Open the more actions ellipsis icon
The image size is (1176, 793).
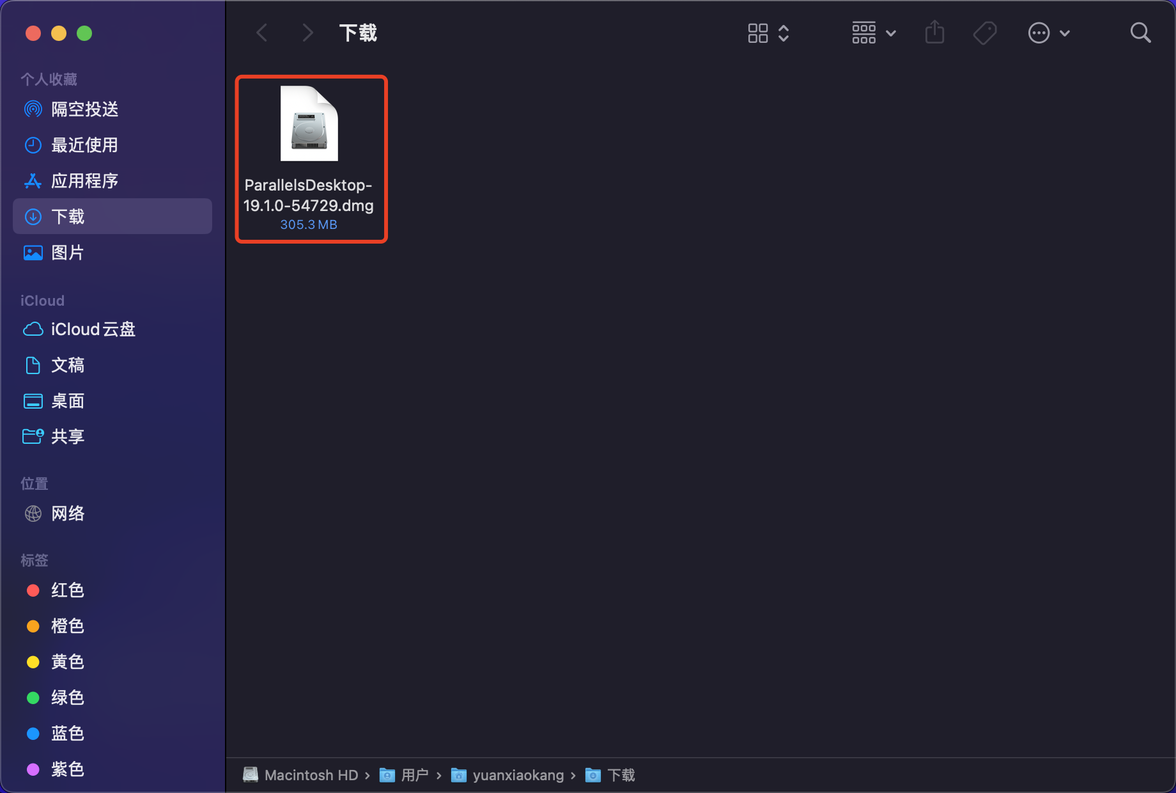(x=1039, y=33)
